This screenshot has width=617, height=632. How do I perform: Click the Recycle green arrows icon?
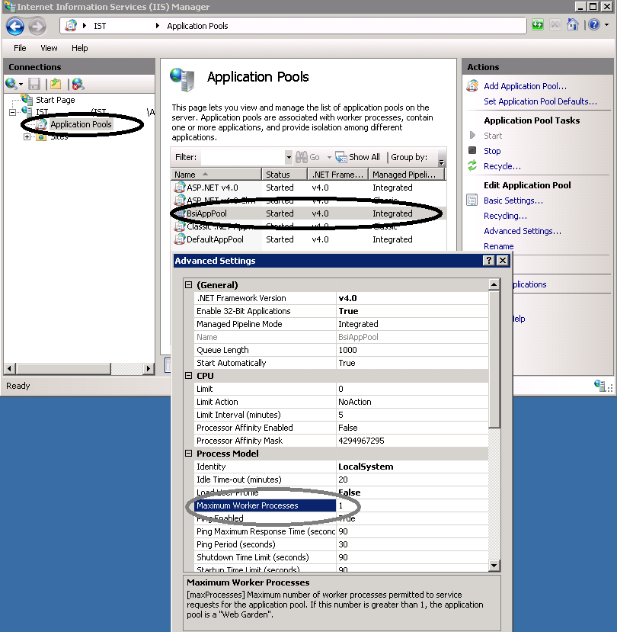pos(472,165)
